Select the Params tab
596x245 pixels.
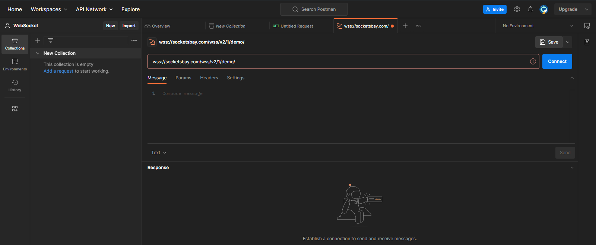click(x=183, y=78)
